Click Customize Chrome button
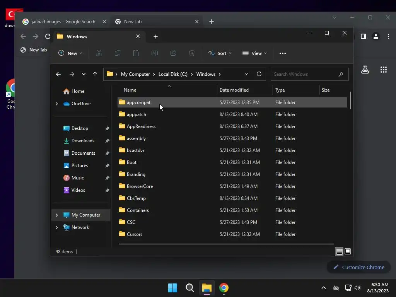This screenshot has width=396, height=297. 359,267
